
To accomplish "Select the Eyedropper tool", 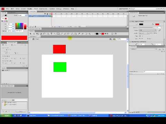I will pyautogui.click(x=79, y=34).
